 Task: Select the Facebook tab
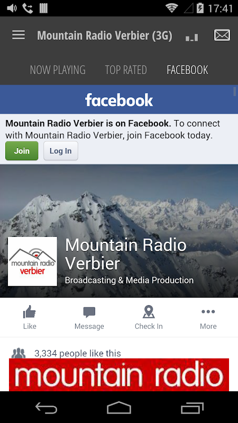click(x=187, y=70)
